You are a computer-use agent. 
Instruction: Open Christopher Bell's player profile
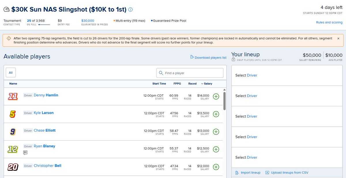(48, 166)
